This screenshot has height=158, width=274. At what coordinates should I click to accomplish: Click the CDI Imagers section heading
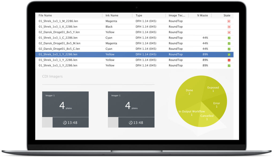coord(52,76)
